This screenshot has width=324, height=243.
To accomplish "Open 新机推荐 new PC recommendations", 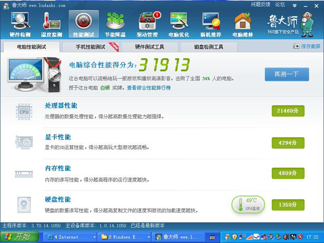I will click(211, 24).
